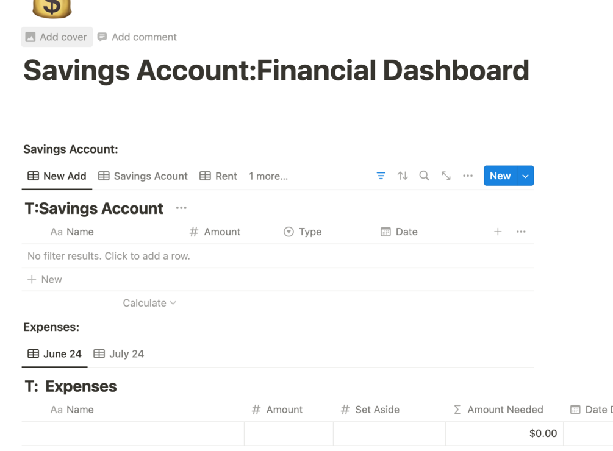Open the July 24 expenses tab

[x=119, y=354]
